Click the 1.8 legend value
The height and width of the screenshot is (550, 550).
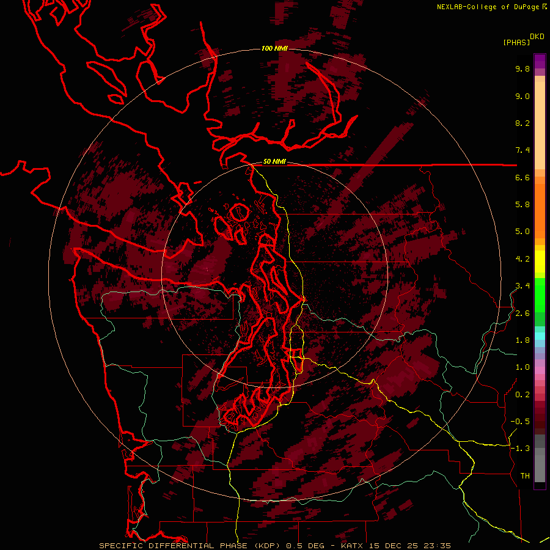tap(522, 340)
